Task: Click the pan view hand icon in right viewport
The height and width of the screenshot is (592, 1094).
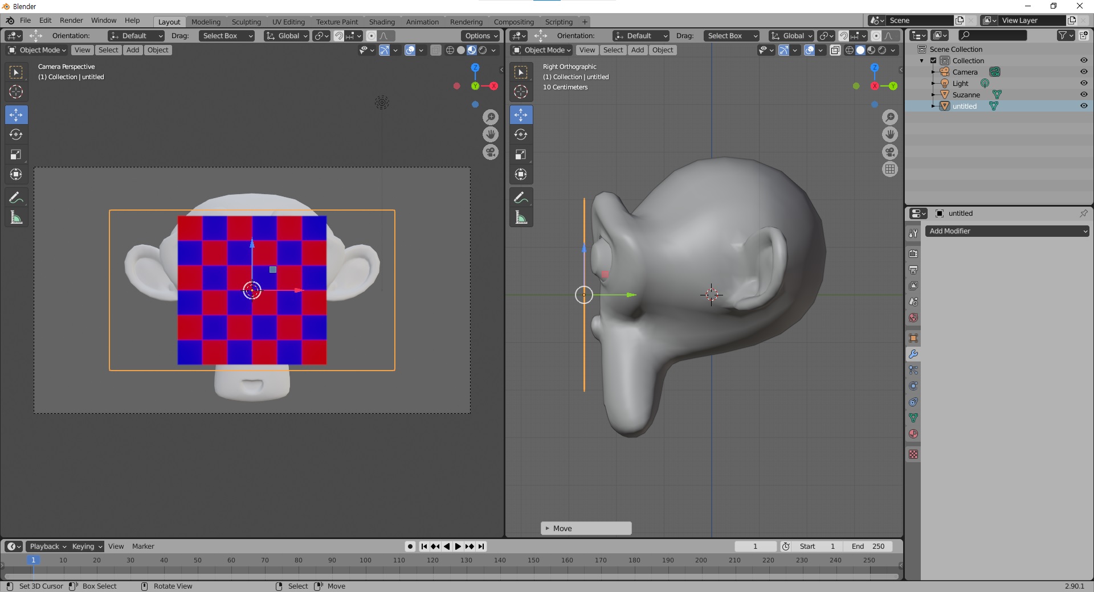Action: (x=890, y=134)
